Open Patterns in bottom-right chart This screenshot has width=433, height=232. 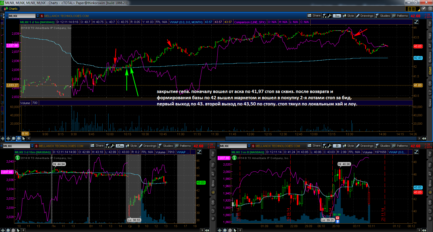click(x=400, y=146)
